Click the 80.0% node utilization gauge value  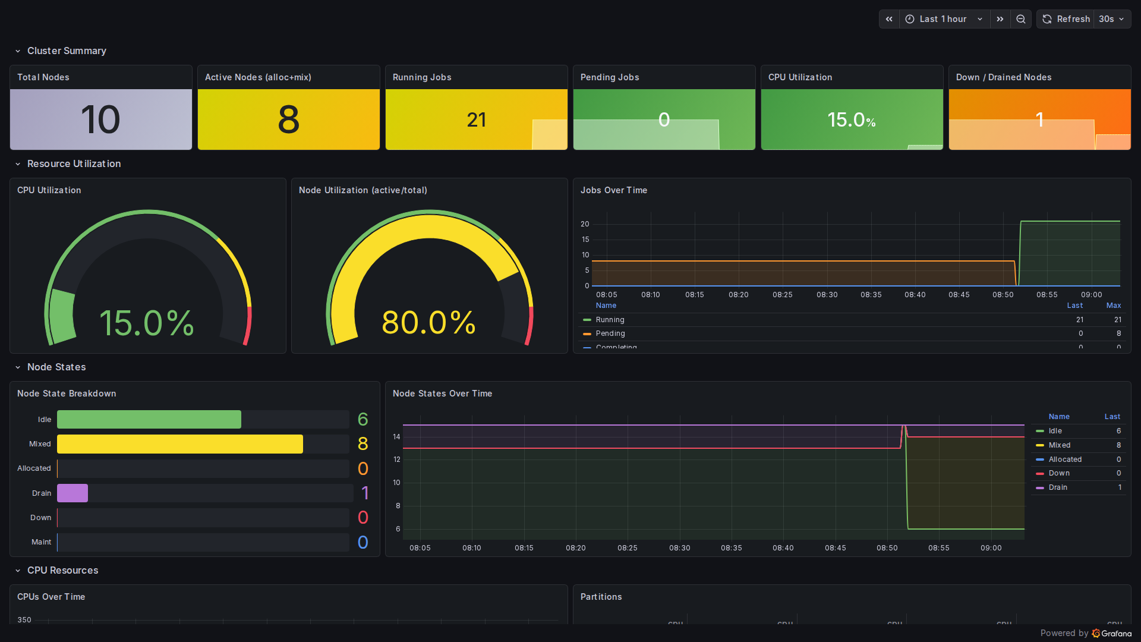(x=428, y=323)
